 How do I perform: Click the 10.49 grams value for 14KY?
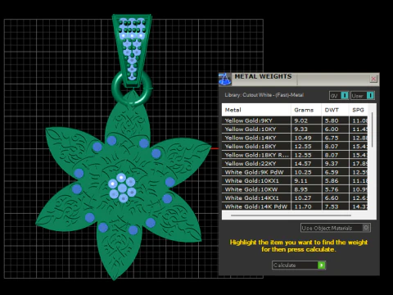303,138
